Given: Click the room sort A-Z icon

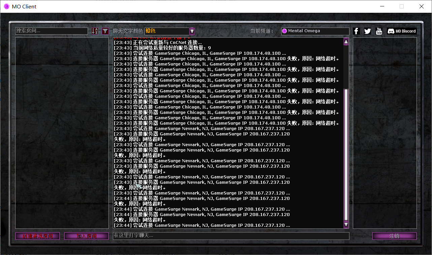Looking at the screenshot, I should tap(95, 31).
